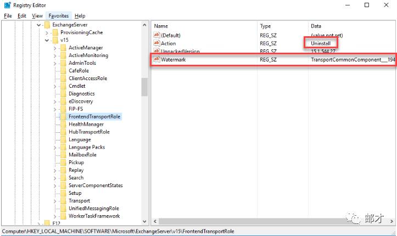Click the Data column header
This screenshot has height=236, width=397.
click(316, 26)
